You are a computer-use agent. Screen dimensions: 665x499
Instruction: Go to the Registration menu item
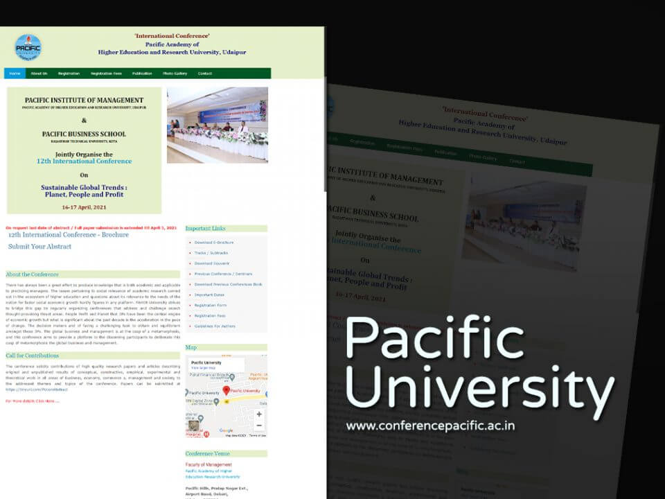click(69, 73)
